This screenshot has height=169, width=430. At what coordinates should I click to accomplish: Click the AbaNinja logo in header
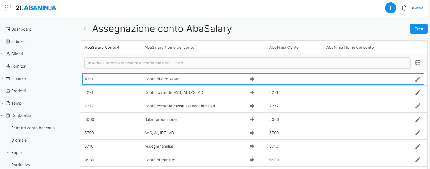(36, 8)
